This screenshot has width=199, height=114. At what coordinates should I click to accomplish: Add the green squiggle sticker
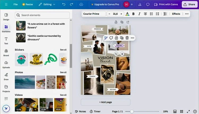point(51,60)
